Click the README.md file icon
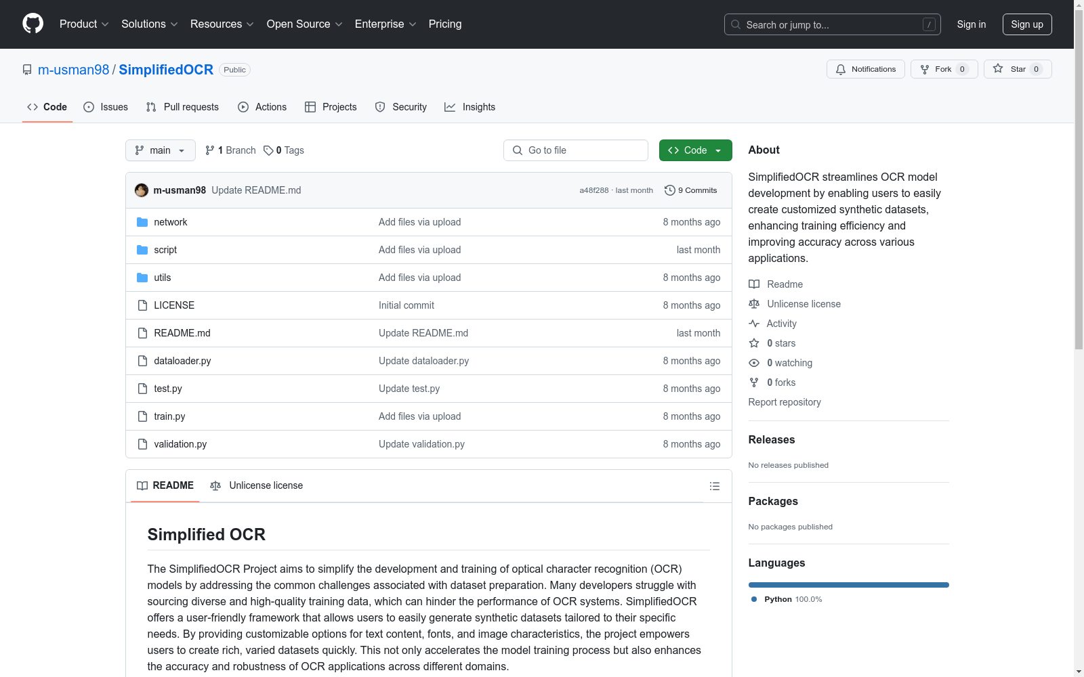This screenshot has width=1084, height=677. click(x=142, y=333)
